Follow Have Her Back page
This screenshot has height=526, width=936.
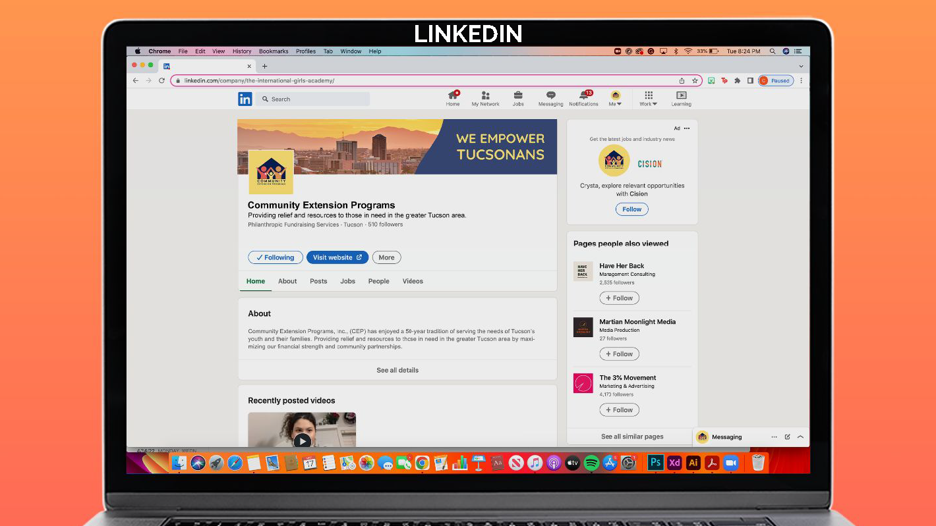tap(619, 298)
